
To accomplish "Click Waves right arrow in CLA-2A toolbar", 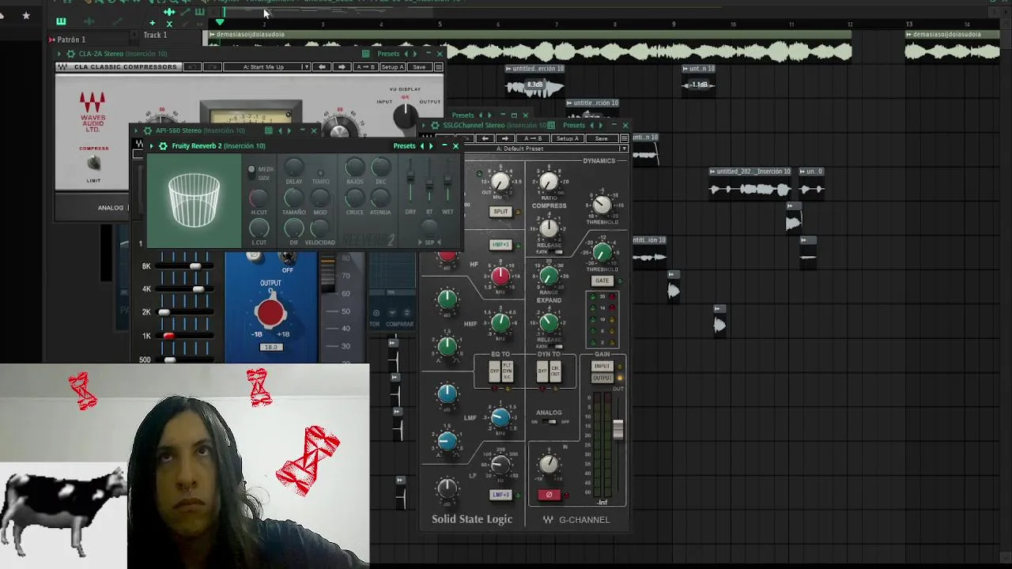I will tap(342, 67).
